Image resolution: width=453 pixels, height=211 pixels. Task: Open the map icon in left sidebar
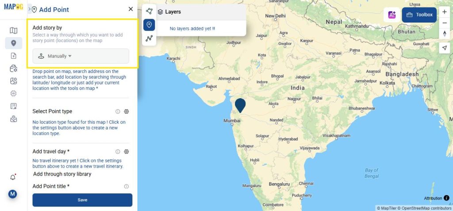(x=13, y=31)
